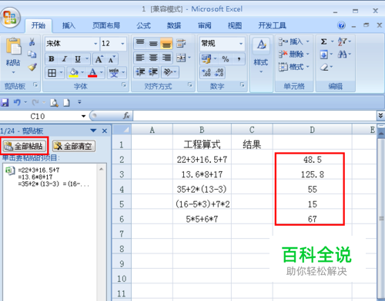385x301 pixels.
Task: Click sort and filter icon
Action: click(342, 41)
